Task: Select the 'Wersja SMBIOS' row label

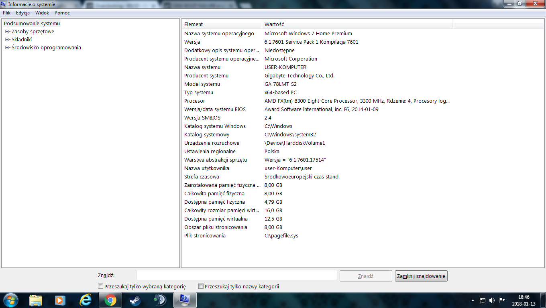Action: pos(203,118)
